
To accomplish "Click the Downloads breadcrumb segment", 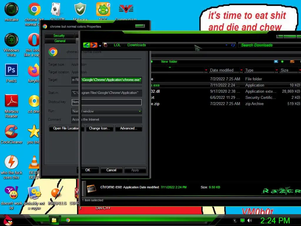I will (x=137, y=45).
